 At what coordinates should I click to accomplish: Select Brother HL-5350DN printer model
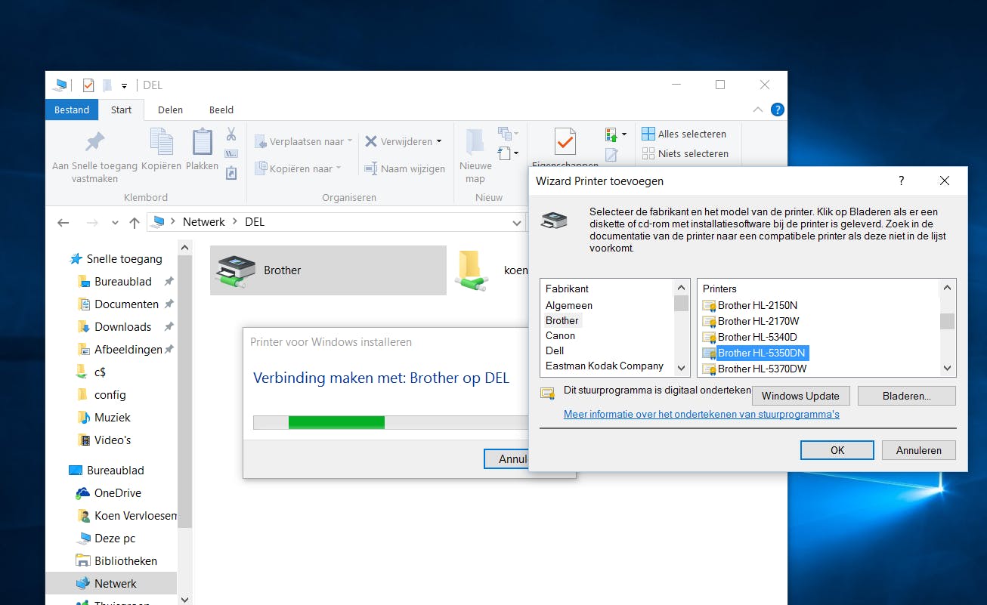coord(762,353)
